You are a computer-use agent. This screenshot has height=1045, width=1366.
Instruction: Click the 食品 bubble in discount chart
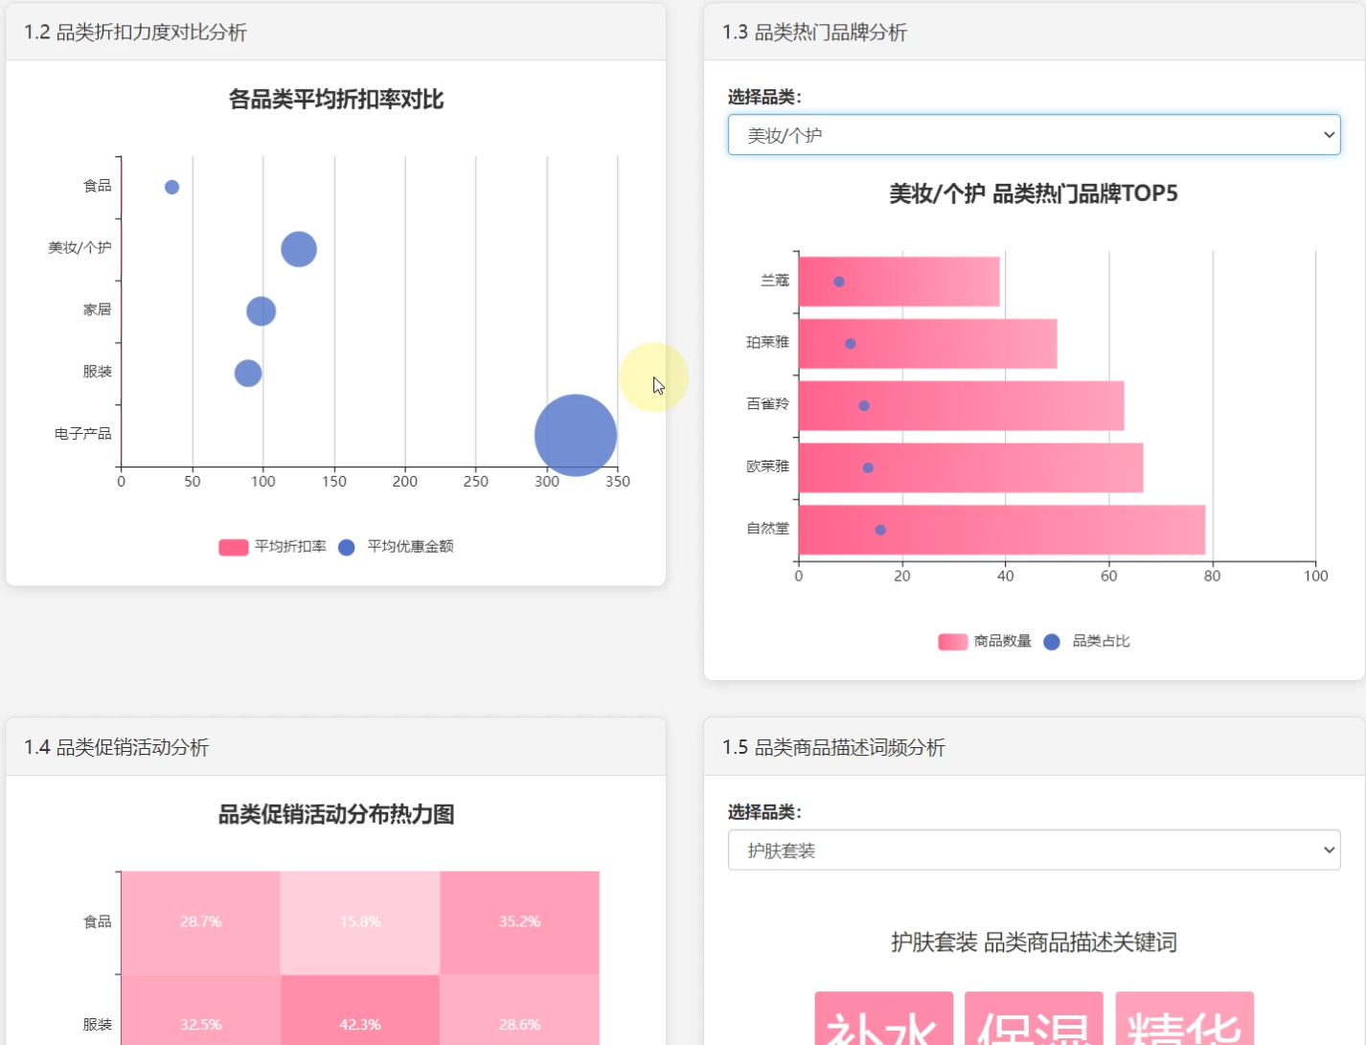(x=171, y=187)
